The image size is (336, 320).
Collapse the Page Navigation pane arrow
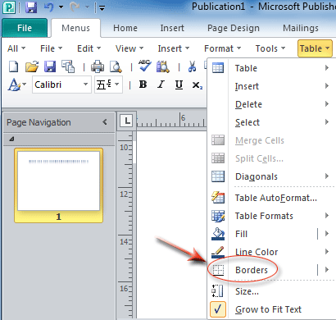coord(105,122)
